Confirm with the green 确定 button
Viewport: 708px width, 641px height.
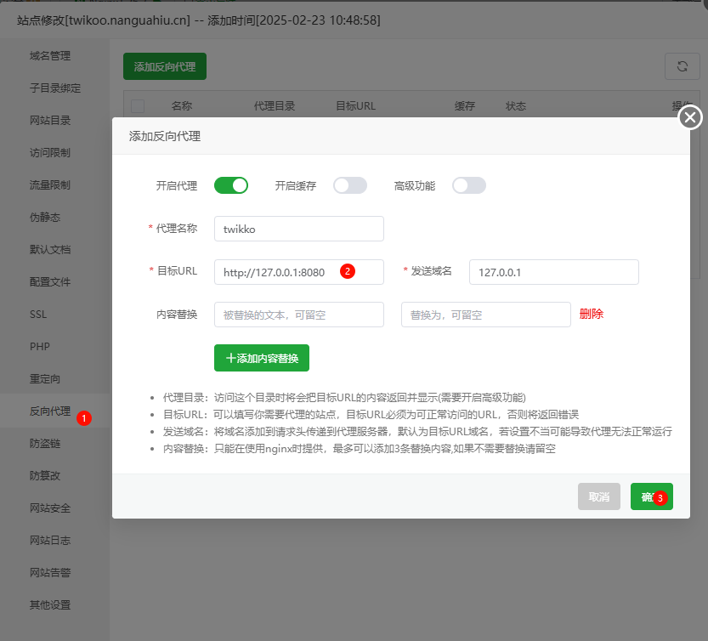651,496
